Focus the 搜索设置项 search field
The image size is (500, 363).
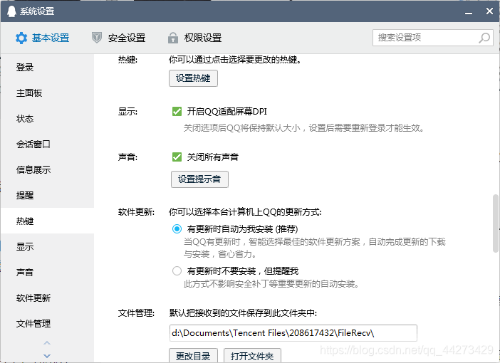coord(433,38)
